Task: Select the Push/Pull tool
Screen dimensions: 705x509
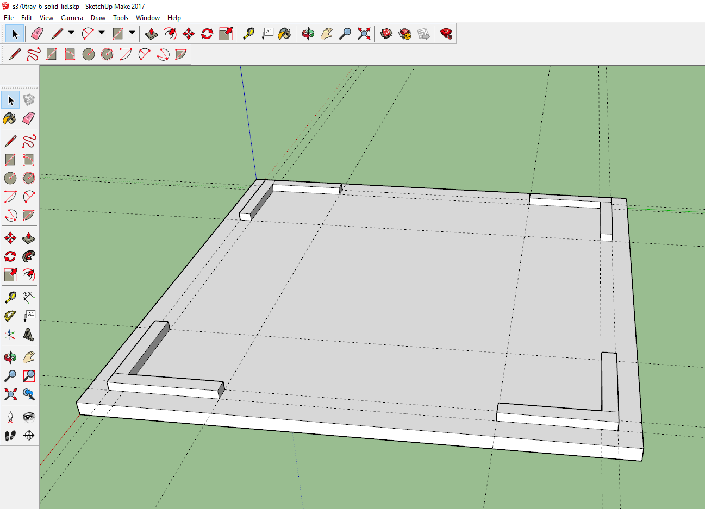Action: [151, 33]
